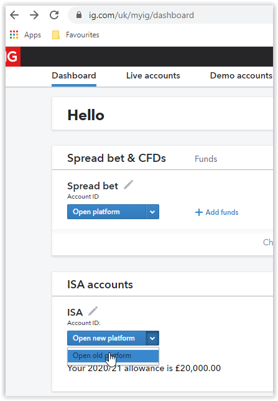
Task: Go back with the browser back arrow
Action: pos(14,15)
